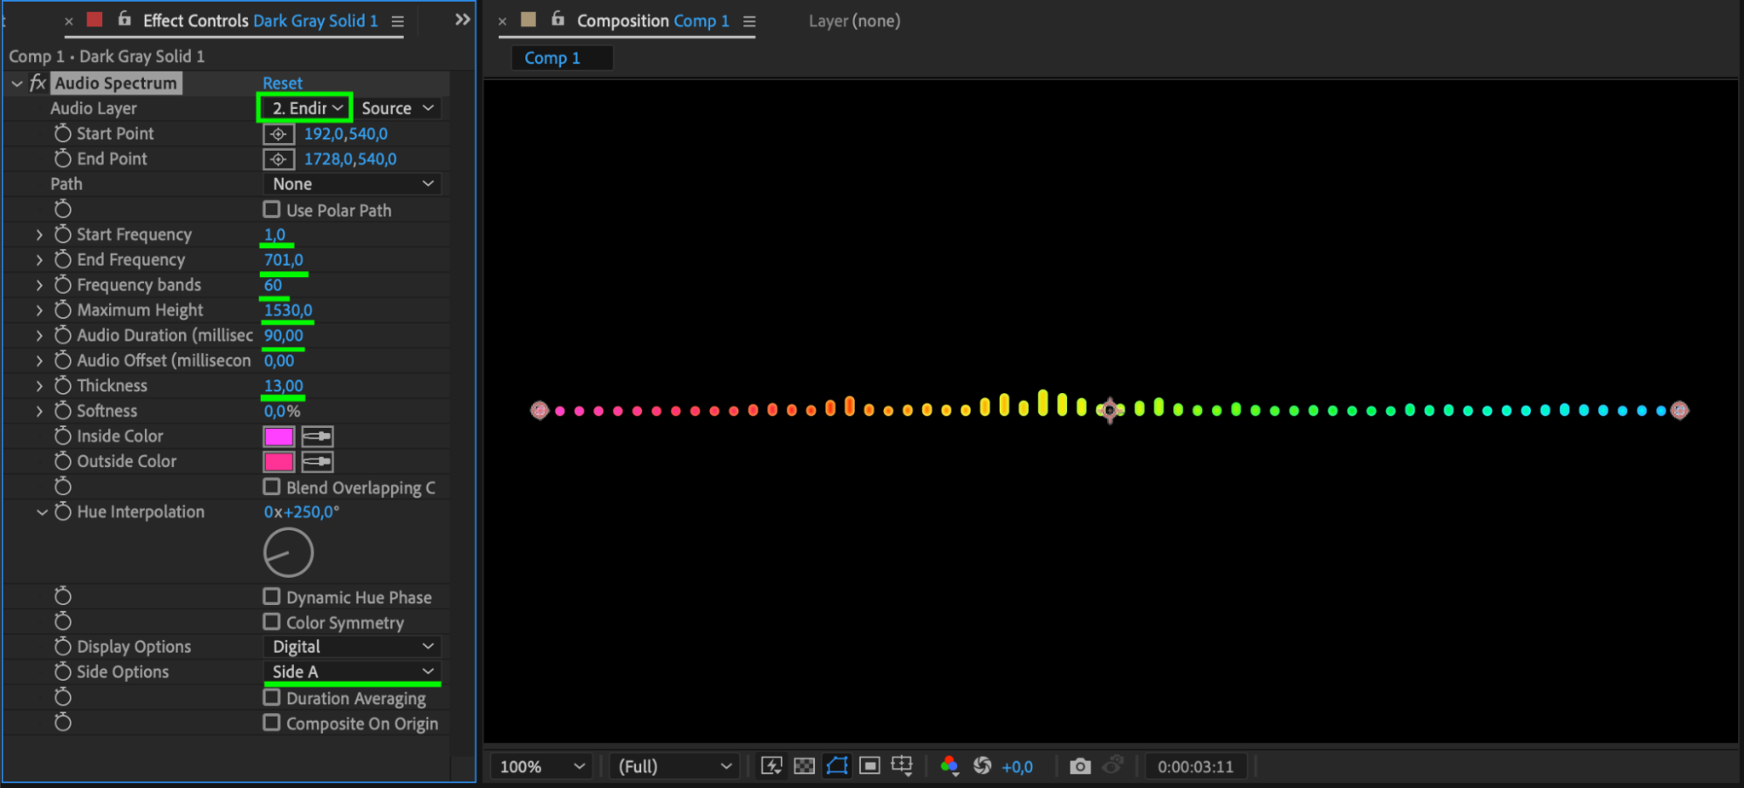Select the Comp 1 tab
The width and height of the screenshot is (1744, 788).
coord(552,58)
